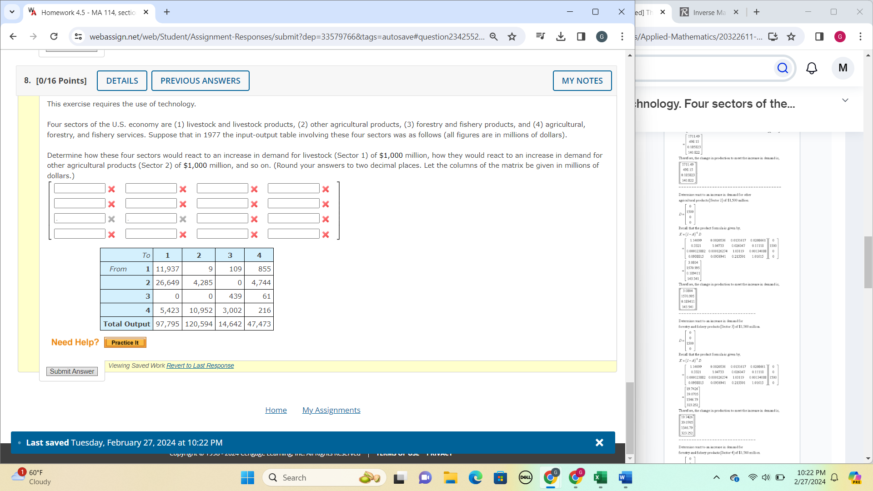Open Word from the taskbar
This screenshot has height=491, width=873.
coord(625,478)
